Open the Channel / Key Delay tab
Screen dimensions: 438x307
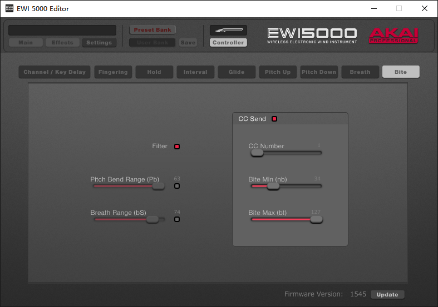(x=55, y=72)
